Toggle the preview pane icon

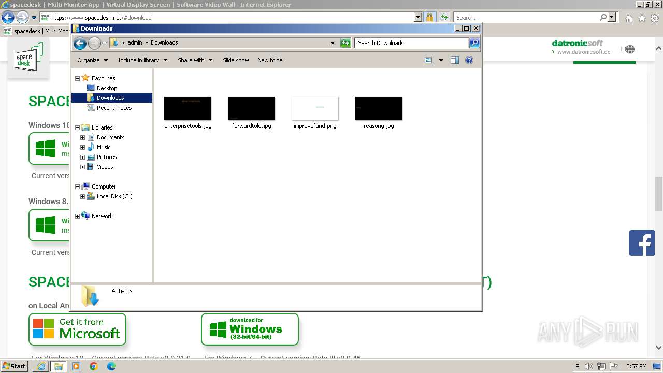coord(454,60)
